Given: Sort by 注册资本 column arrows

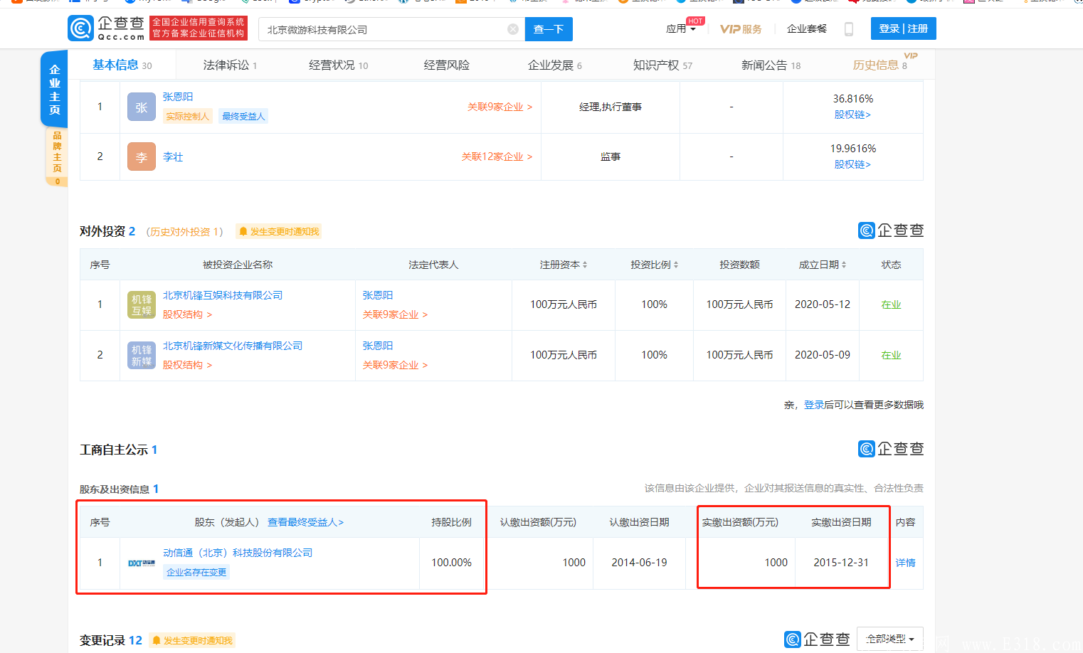Looking at the screenshot, I should pos(585,265).
